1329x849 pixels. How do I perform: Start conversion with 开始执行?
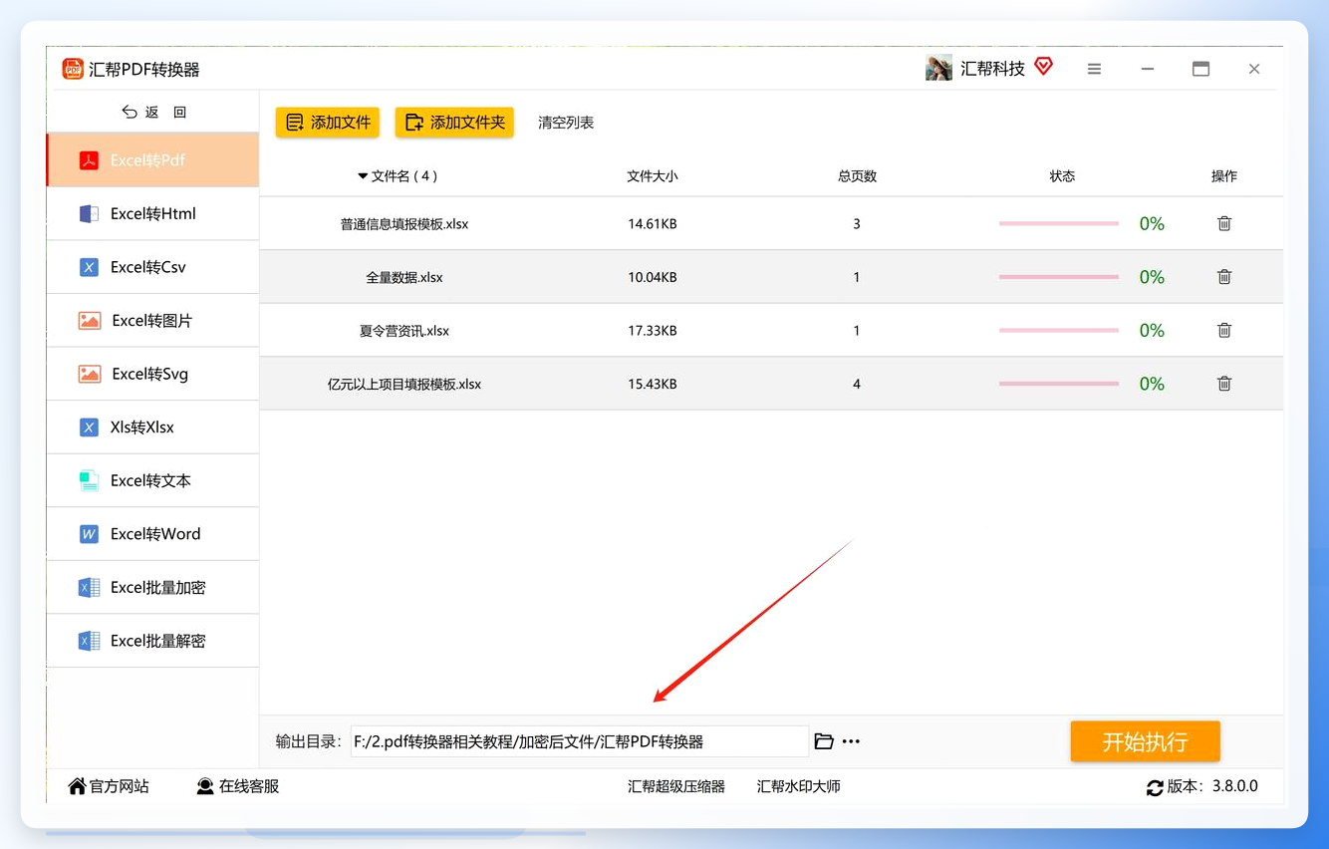pyautogui.click(x=1146, y=741)
